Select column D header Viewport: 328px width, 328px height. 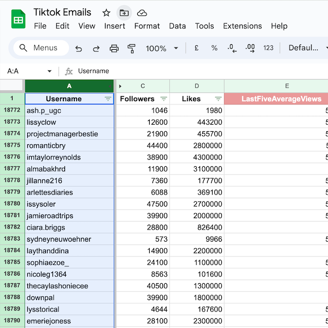tap(197, 86)
